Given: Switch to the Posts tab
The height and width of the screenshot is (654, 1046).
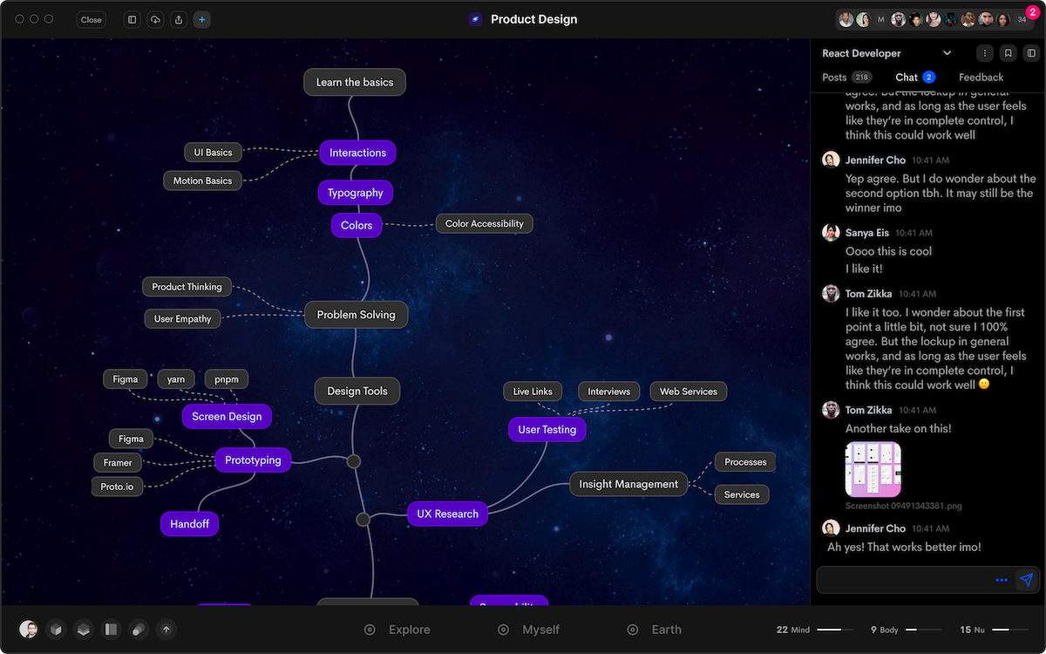Looking at the screenshot, I should tap(834, 78).
